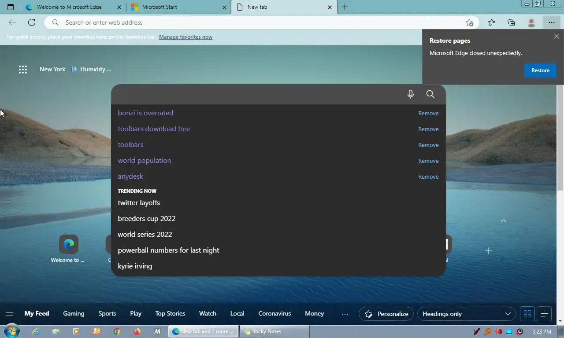
Task: Open Settings and more ellipsis menu
Action: pos(552,22)
